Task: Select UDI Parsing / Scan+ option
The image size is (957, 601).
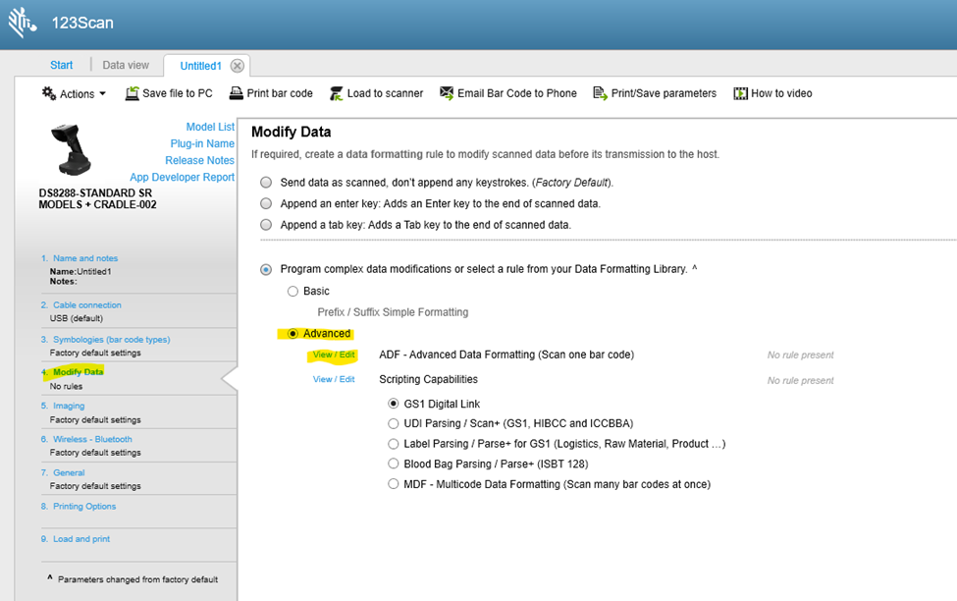Action: (394, 423)
